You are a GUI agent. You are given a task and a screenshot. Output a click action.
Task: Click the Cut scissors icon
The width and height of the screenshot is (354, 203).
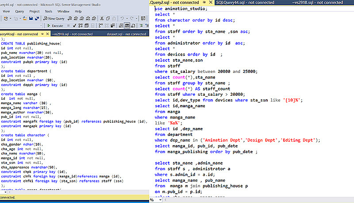coord(102,19)
